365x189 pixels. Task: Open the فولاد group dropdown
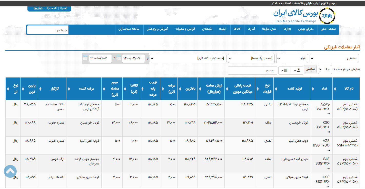292,58
